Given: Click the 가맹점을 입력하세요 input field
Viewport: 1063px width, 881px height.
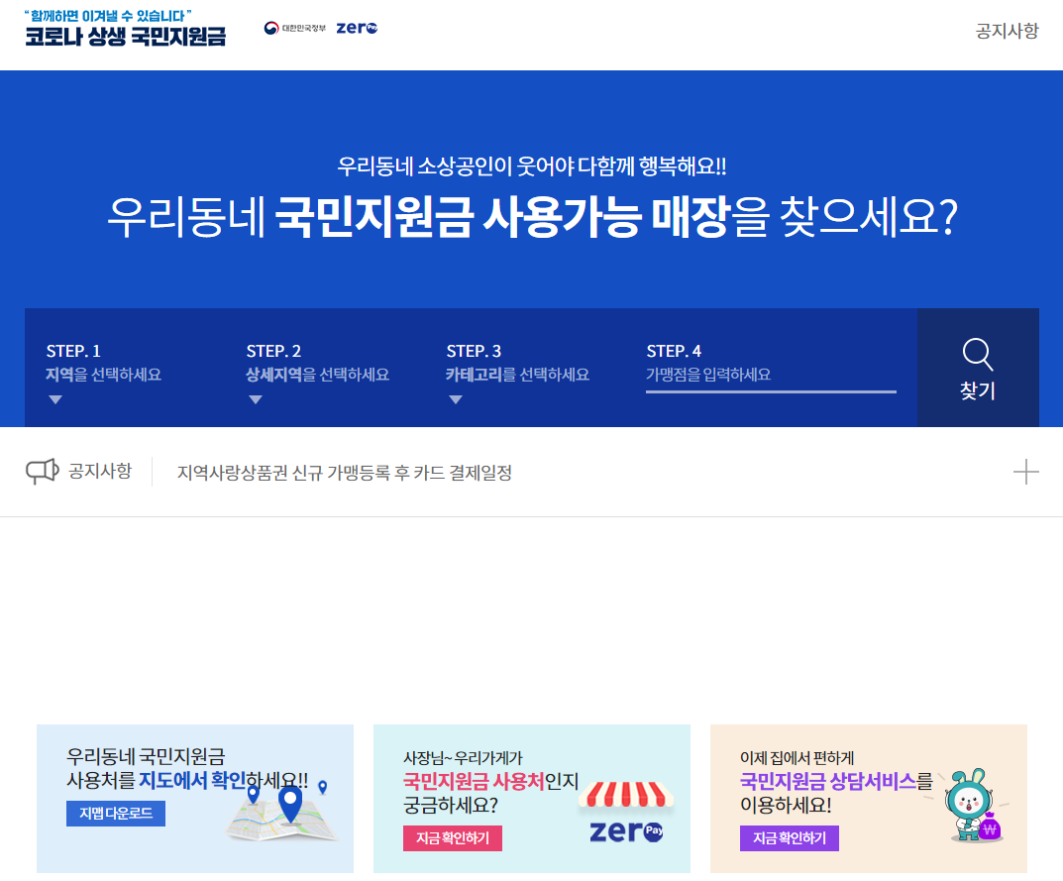Looking at the screenshot, I should click(771, 375).
